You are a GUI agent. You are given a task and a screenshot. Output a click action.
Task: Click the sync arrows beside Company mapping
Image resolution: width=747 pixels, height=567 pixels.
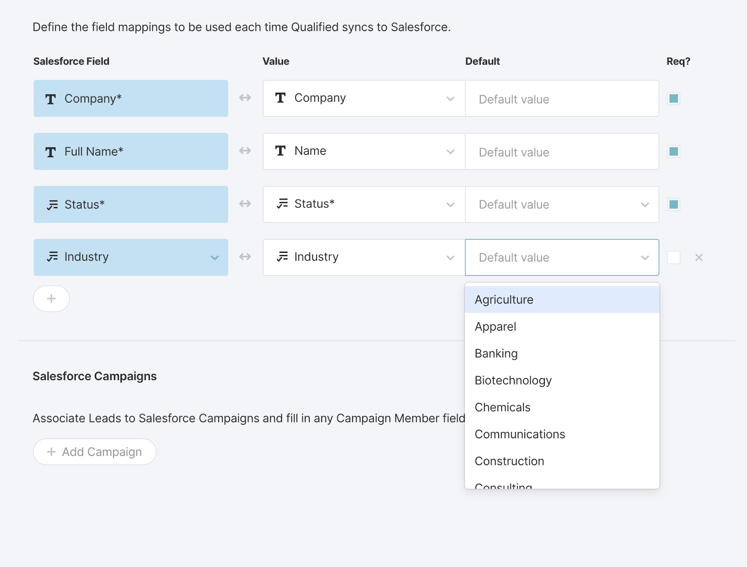pos(245,98)
